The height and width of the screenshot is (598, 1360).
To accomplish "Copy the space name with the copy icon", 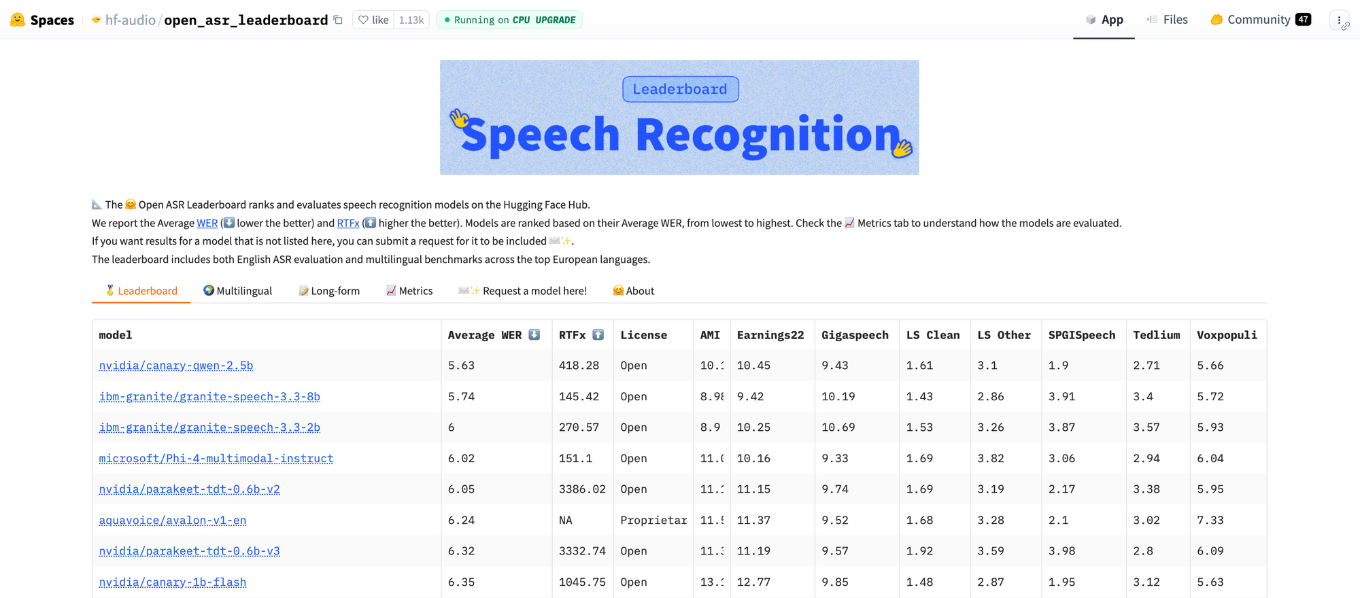I will pyautogui.click(x=338, y=20).
